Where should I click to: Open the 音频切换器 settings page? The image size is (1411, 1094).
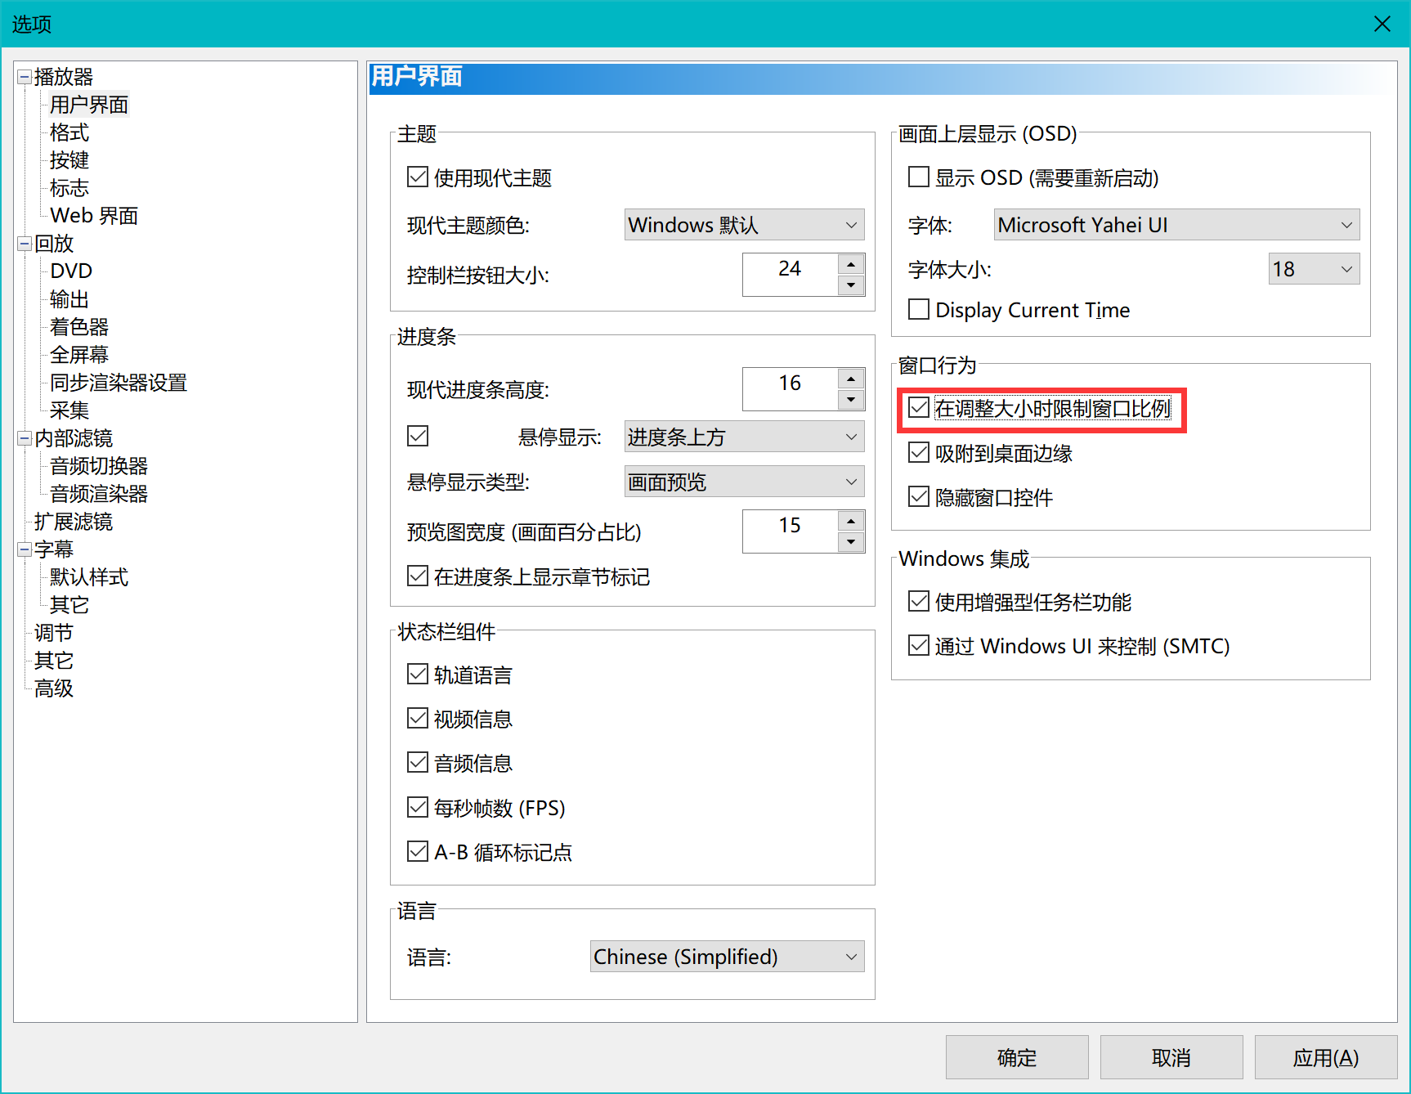coord(99,466)
